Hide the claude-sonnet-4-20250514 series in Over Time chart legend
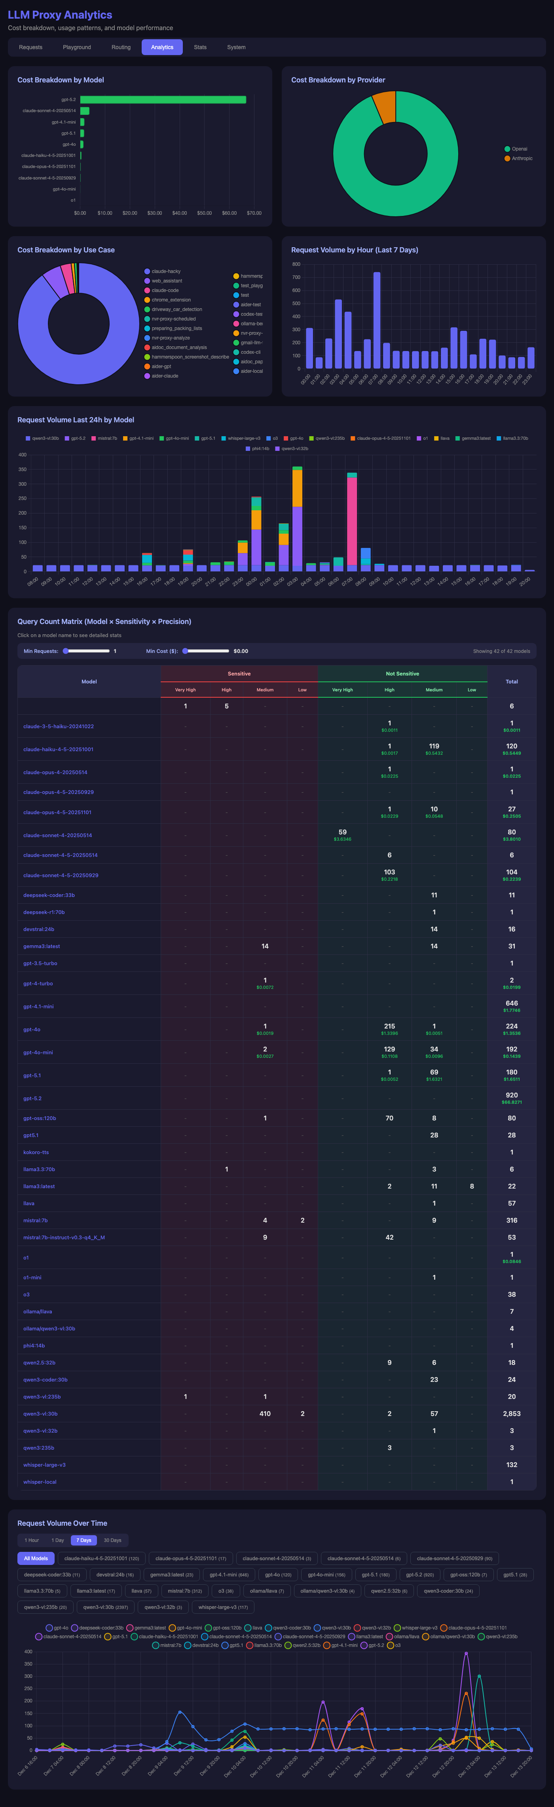 (38, 1637)
